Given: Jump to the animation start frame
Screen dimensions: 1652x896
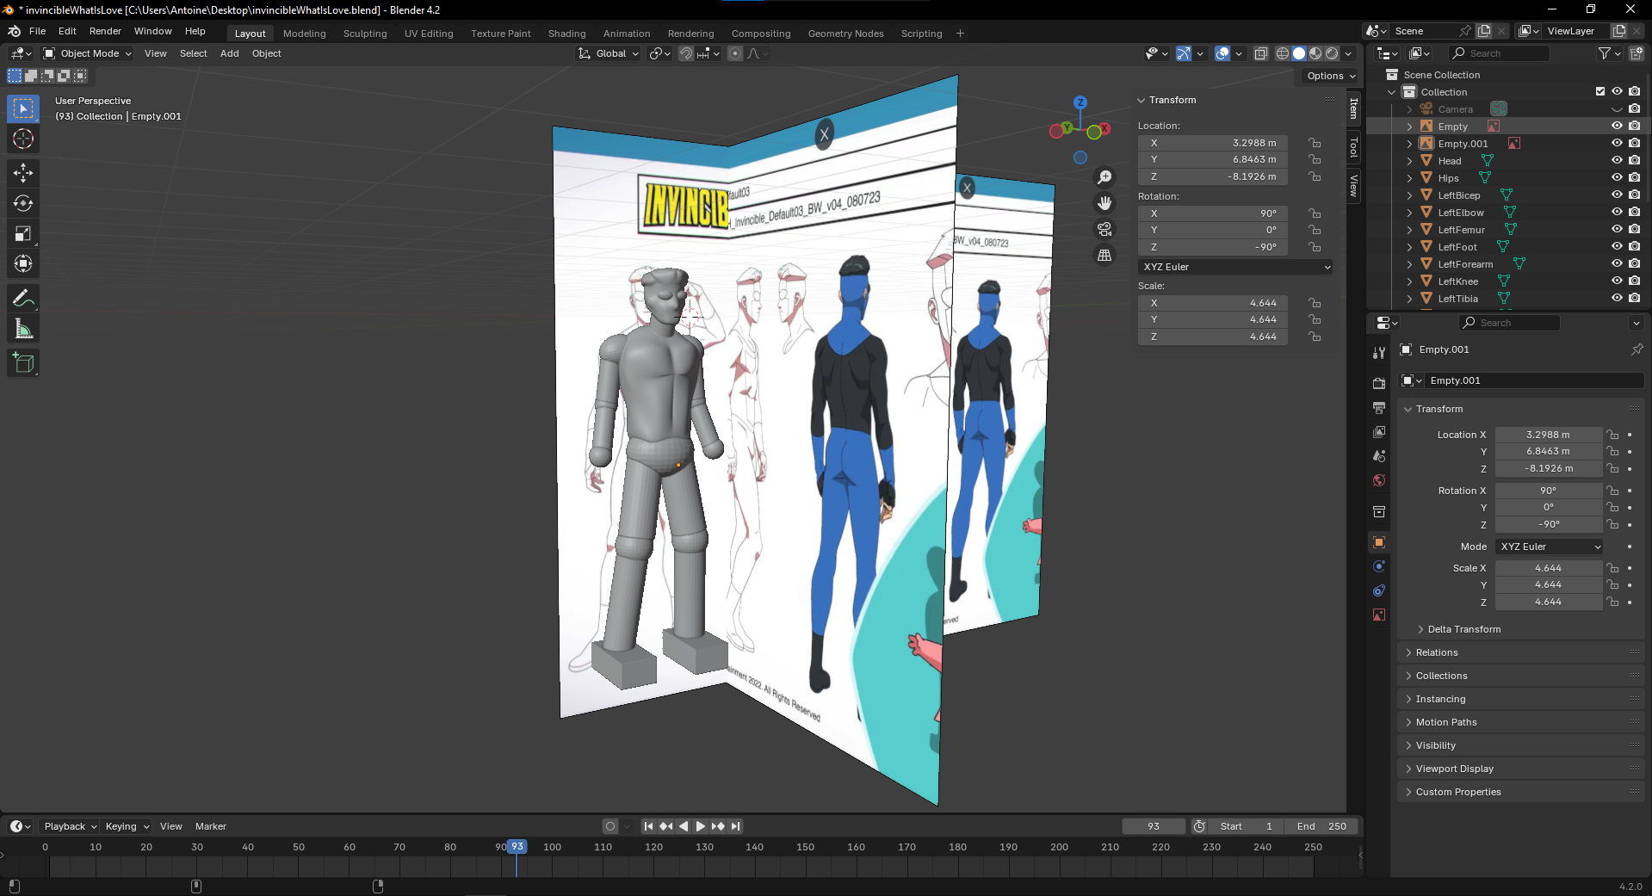Looking at the screenshot, I should [x=648, y=826].
